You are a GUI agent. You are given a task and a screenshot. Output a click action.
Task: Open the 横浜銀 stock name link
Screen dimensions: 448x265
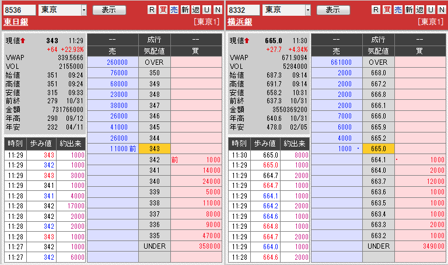click(x=240, y=22)
